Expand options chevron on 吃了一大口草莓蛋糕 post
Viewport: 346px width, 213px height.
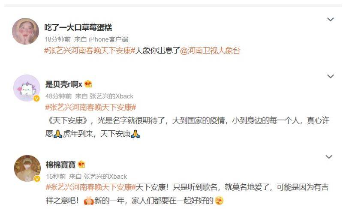pos(330,19)
